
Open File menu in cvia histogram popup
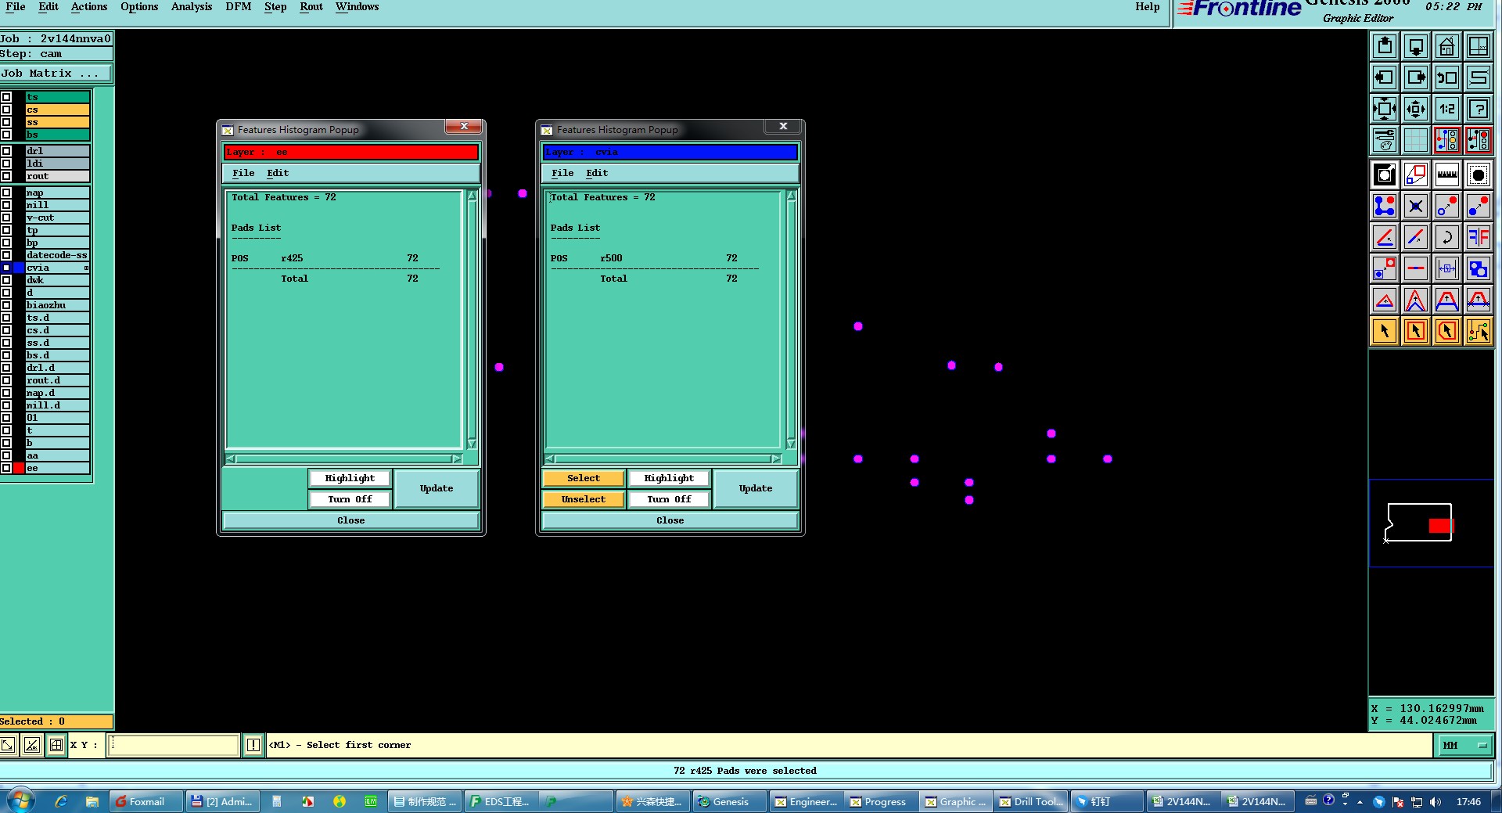point(562,173)
